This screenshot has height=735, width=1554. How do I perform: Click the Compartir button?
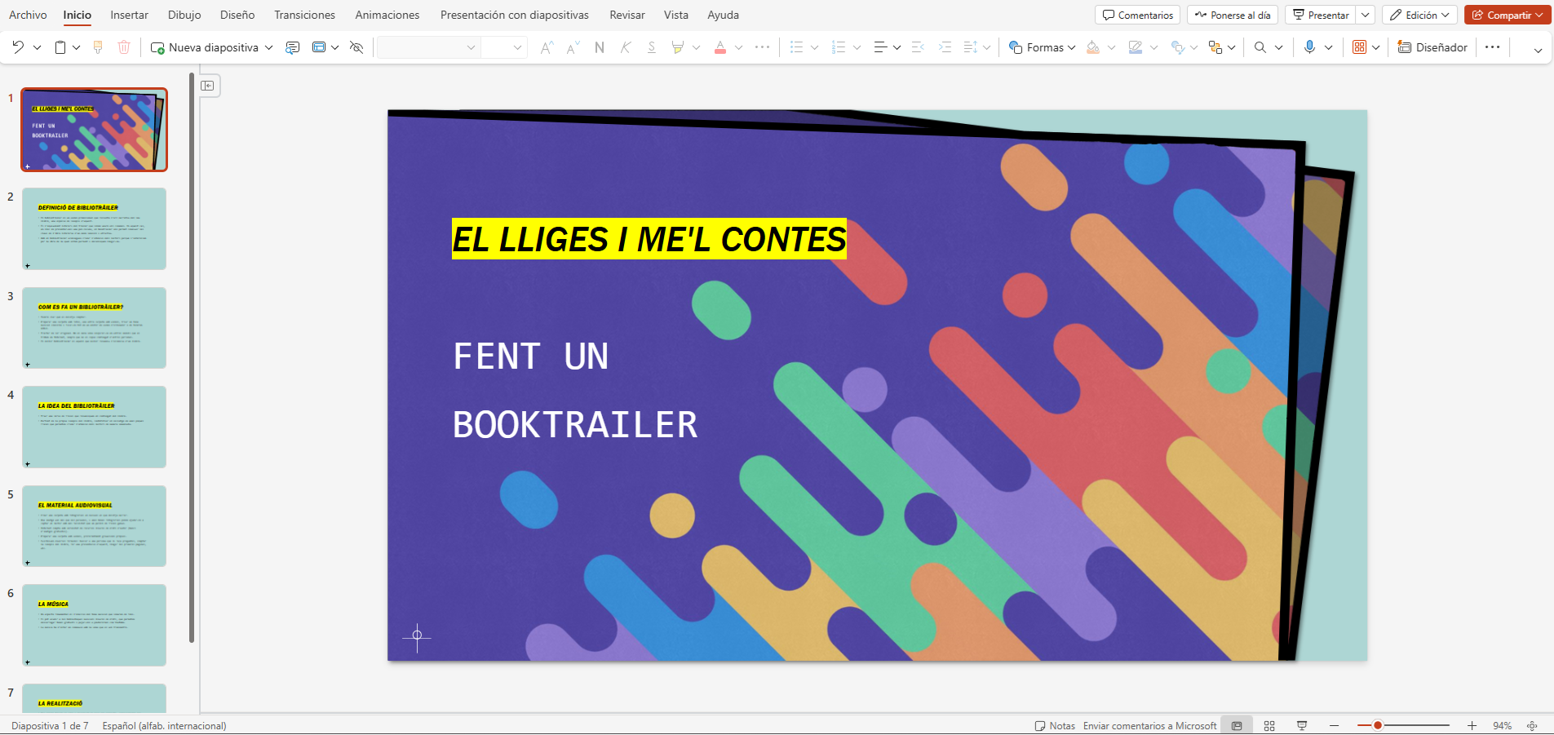coord(1508,15)
